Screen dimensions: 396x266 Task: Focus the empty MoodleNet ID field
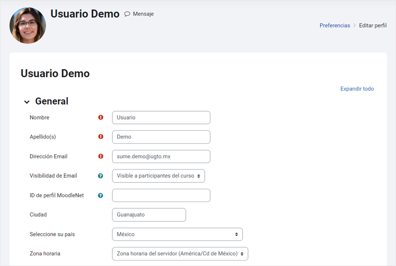pos(161,195)
